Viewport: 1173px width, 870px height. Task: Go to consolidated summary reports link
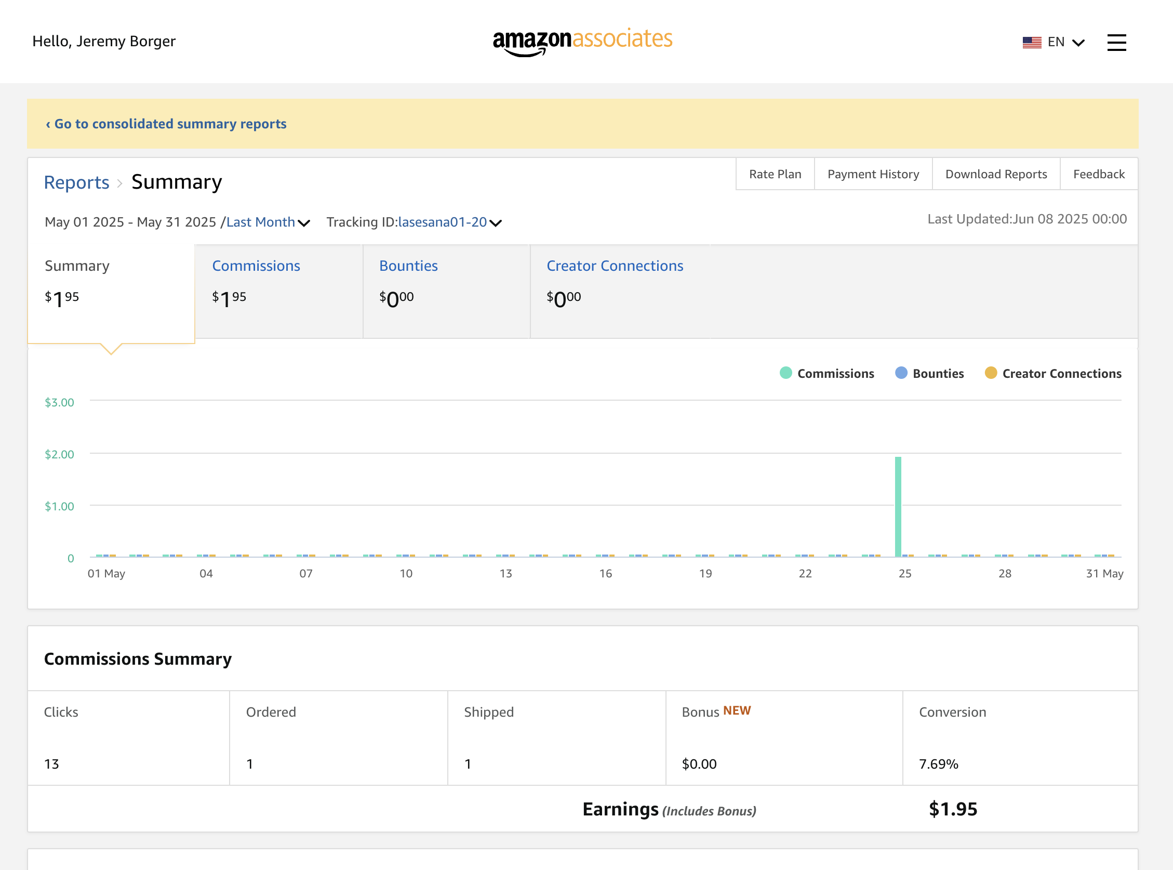[166, 124]
